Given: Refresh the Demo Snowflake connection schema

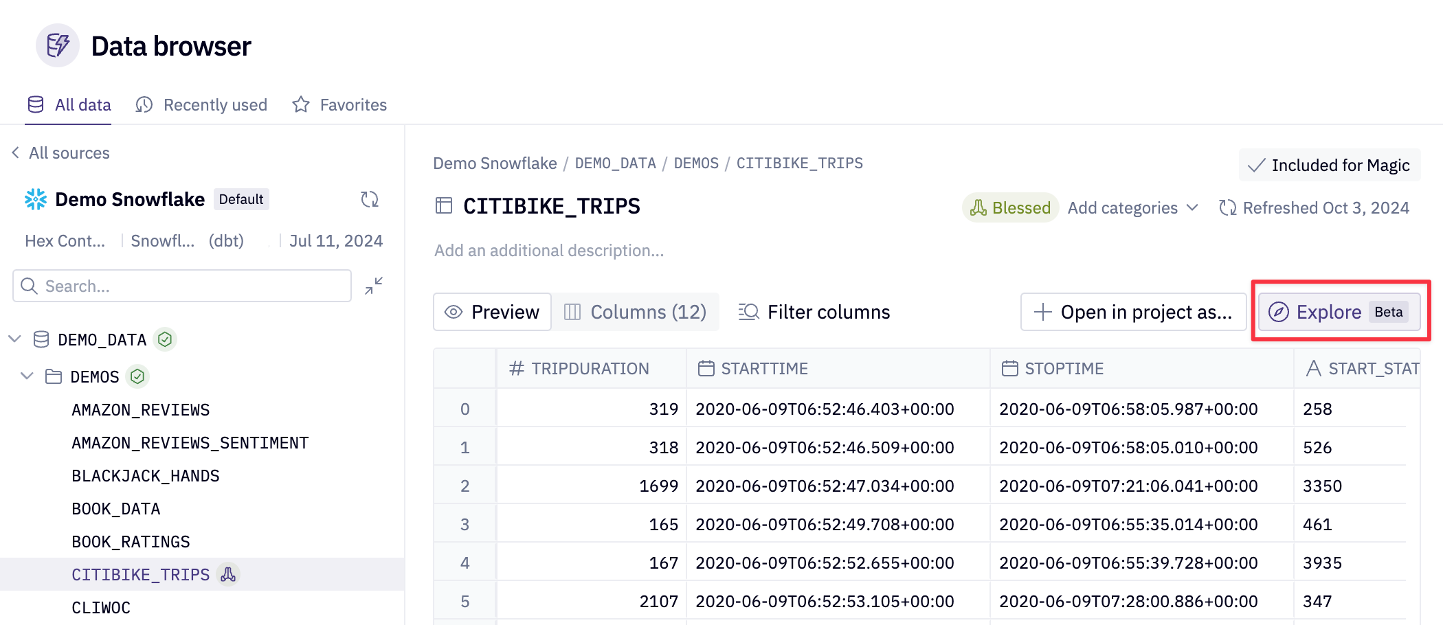Looking at the screenshot, I should [370, 199].
